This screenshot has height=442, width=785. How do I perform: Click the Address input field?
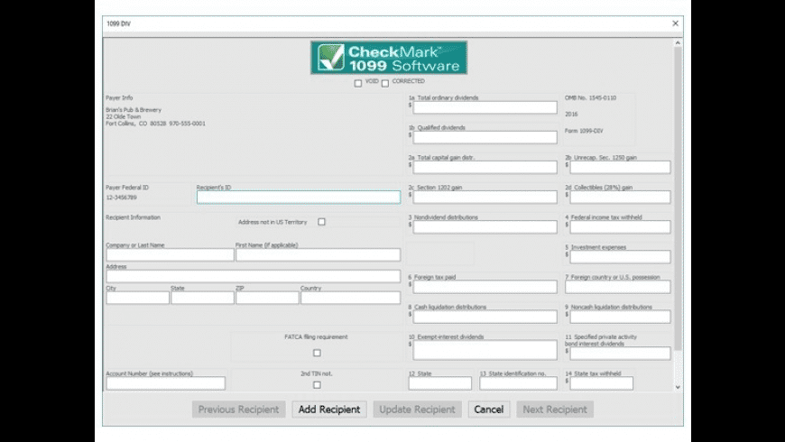[254, 276]
